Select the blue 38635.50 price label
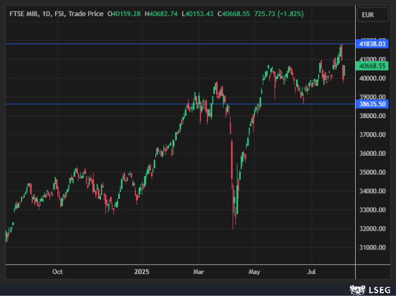The image size is (396, 296). tap(372, 104)
